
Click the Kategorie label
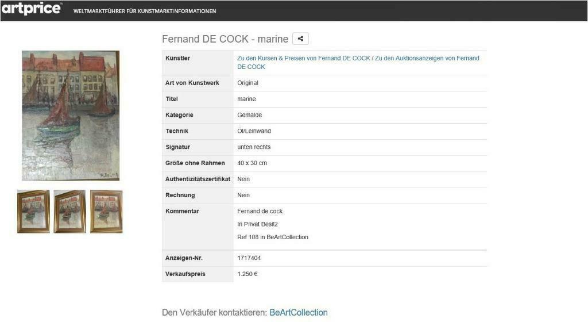(179, 115)
